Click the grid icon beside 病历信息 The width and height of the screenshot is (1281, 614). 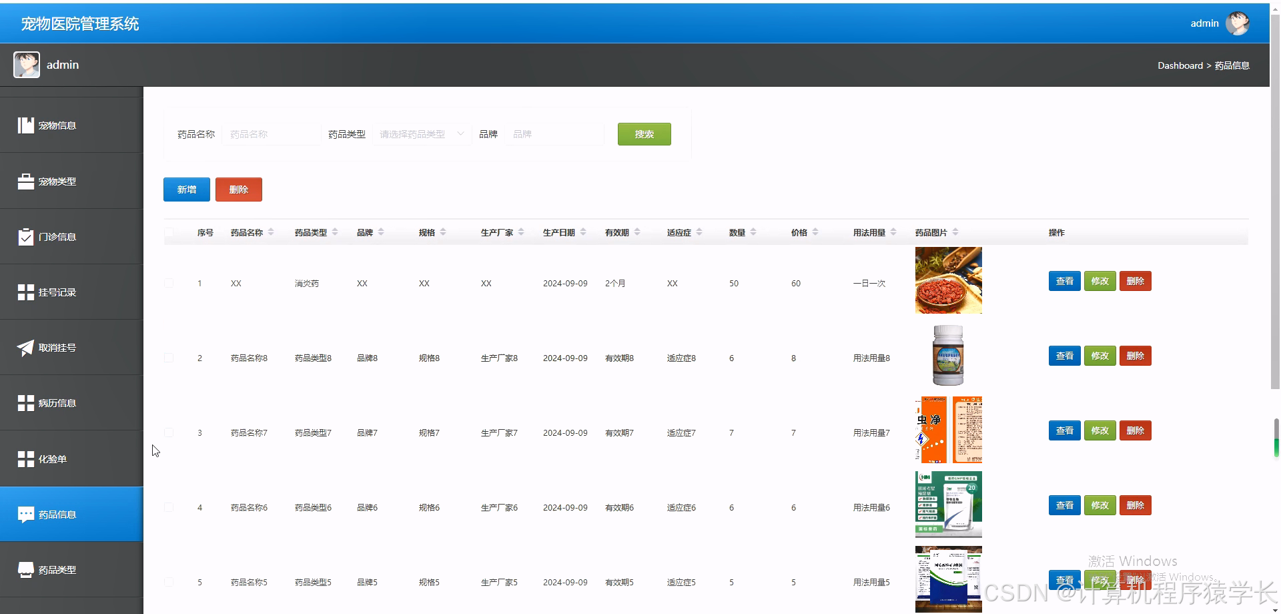(26, 403)
